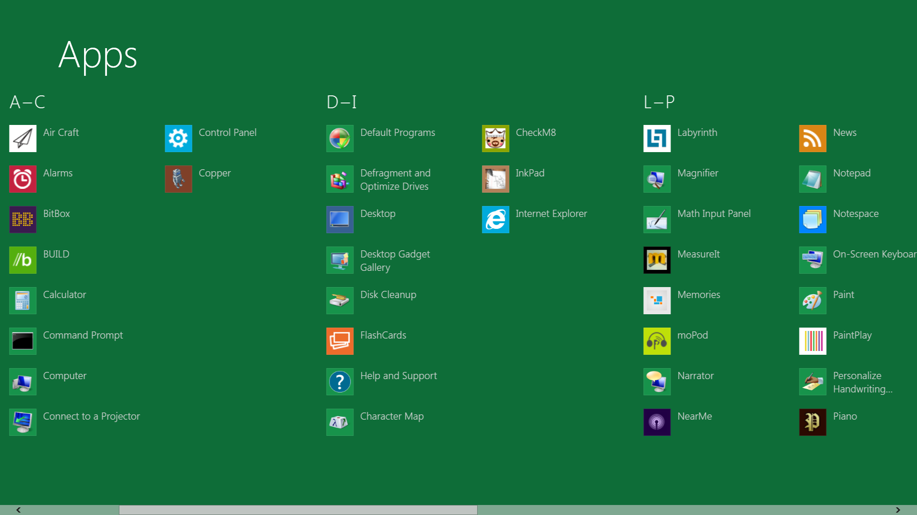The width and height of the screenshot is (917, 515).
Task: Click the Magnifier icon
Action: point(657,179)
